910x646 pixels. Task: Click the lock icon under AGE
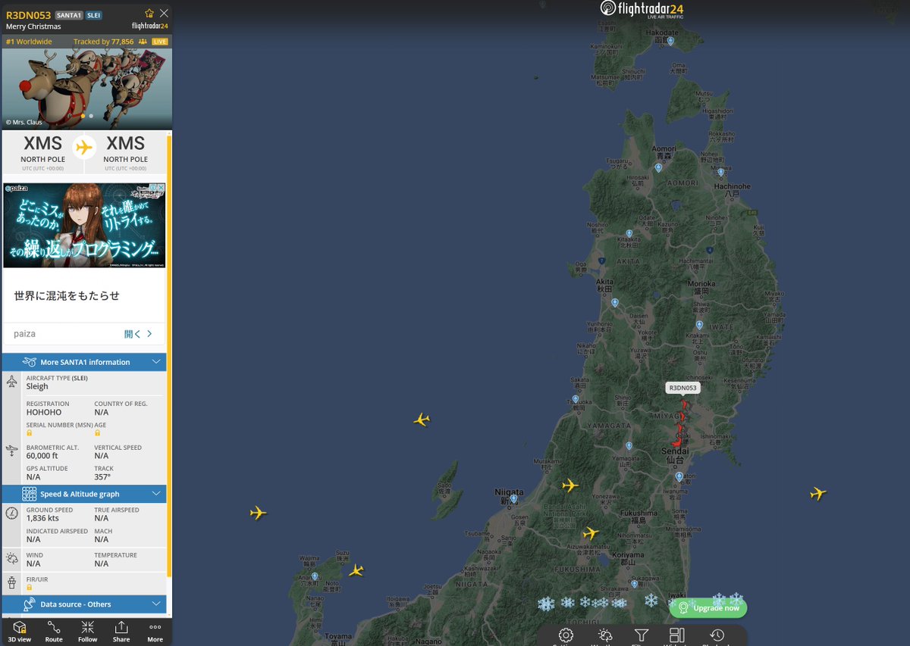(97, 433)
